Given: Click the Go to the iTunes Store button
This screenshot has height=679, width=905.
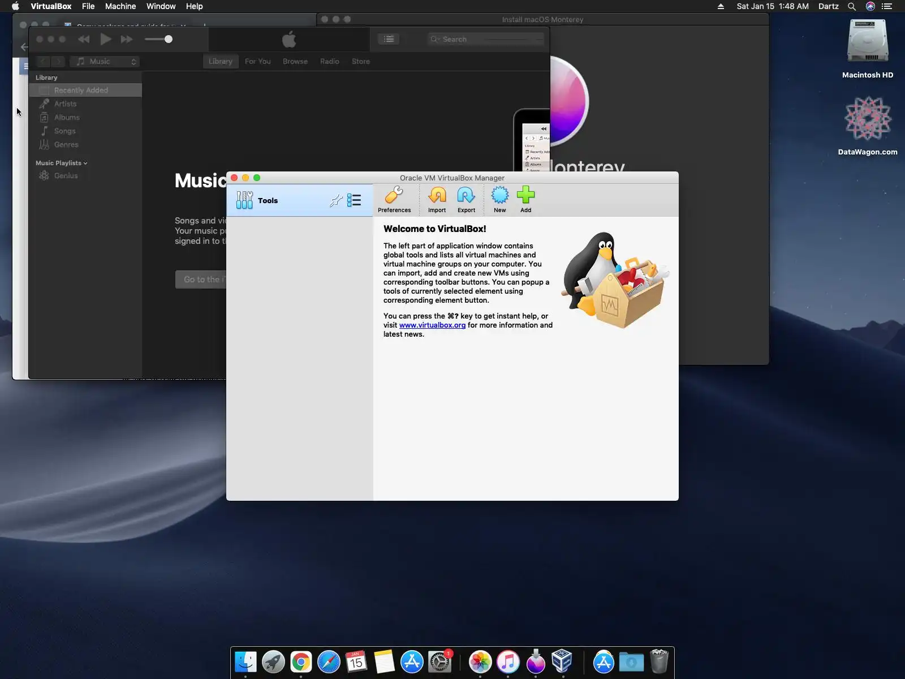Looking at the screenshot, I should click(201, 280).
